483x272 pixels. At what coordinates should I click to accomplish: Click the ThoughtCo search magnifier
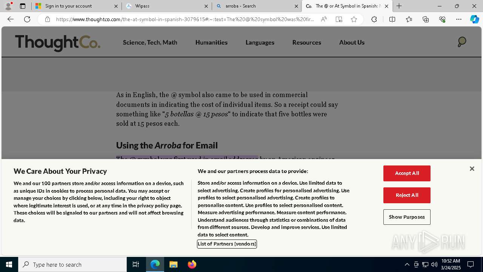click(462, 42)
